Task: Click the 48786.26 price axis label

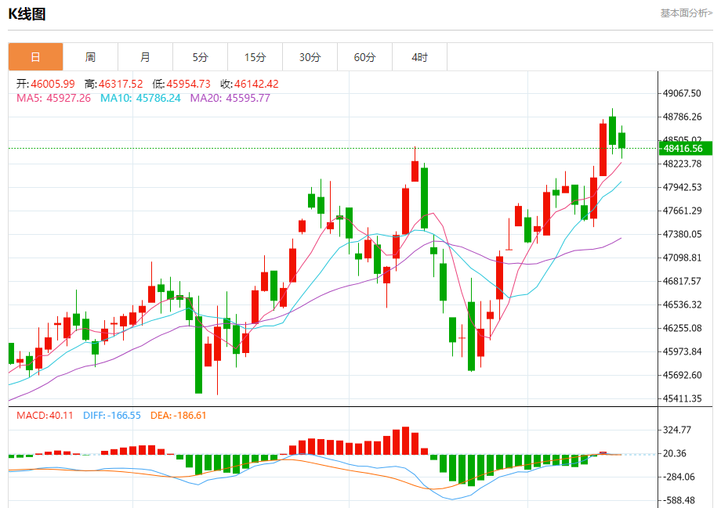Action: point(682,117)
